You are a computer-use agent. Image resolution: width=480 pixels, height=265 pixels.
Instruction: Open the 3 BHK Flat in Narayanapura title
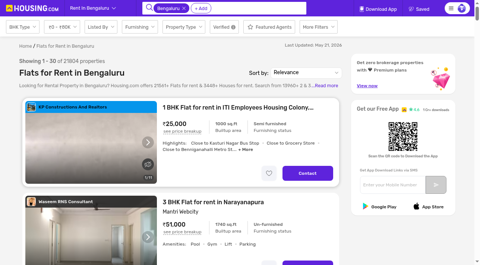click(x=213, y=202)
